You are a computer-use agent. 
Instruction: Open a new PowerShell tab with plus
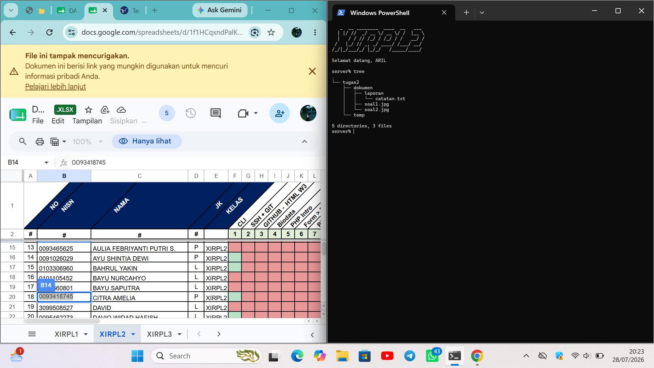pos(466,13)
